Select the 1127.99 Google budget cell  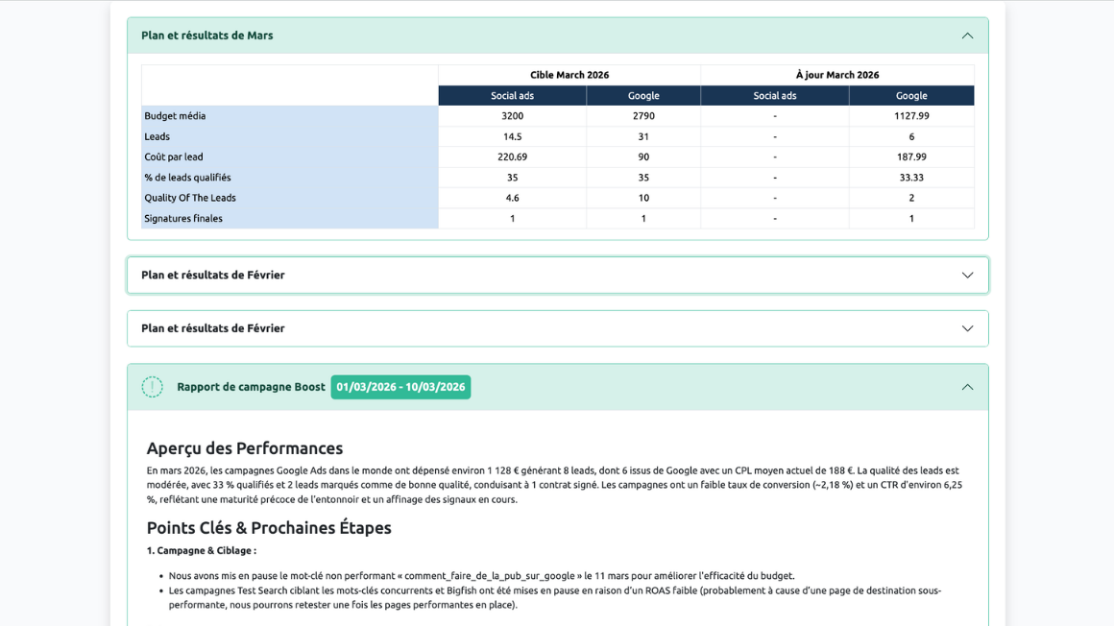(x=911, y=116)
